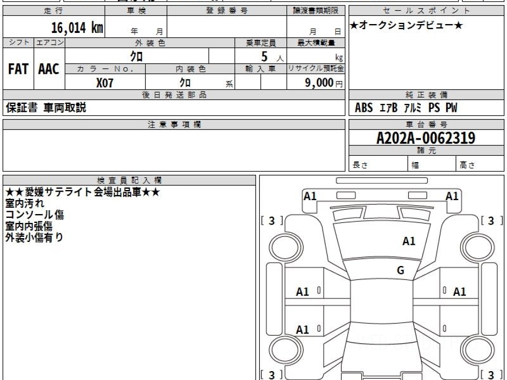Click the エアコン header cell
Image resolution: width=507 pixels, height=380 pixels.
[49, 43]
